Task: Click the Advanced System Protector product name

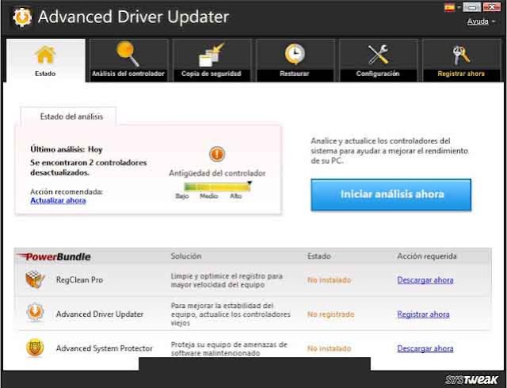Action: (x=104, y=348)
